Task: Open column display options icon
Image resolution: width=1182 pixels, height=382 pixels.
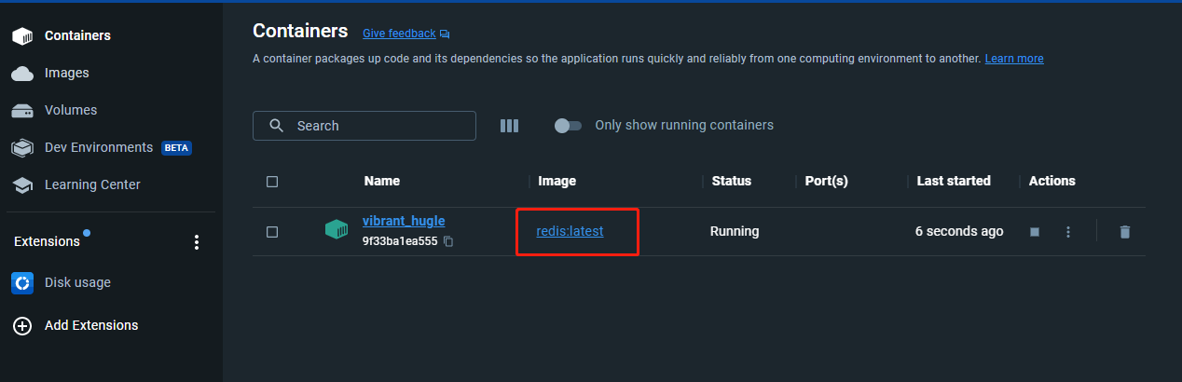Action: coord(509,126)
